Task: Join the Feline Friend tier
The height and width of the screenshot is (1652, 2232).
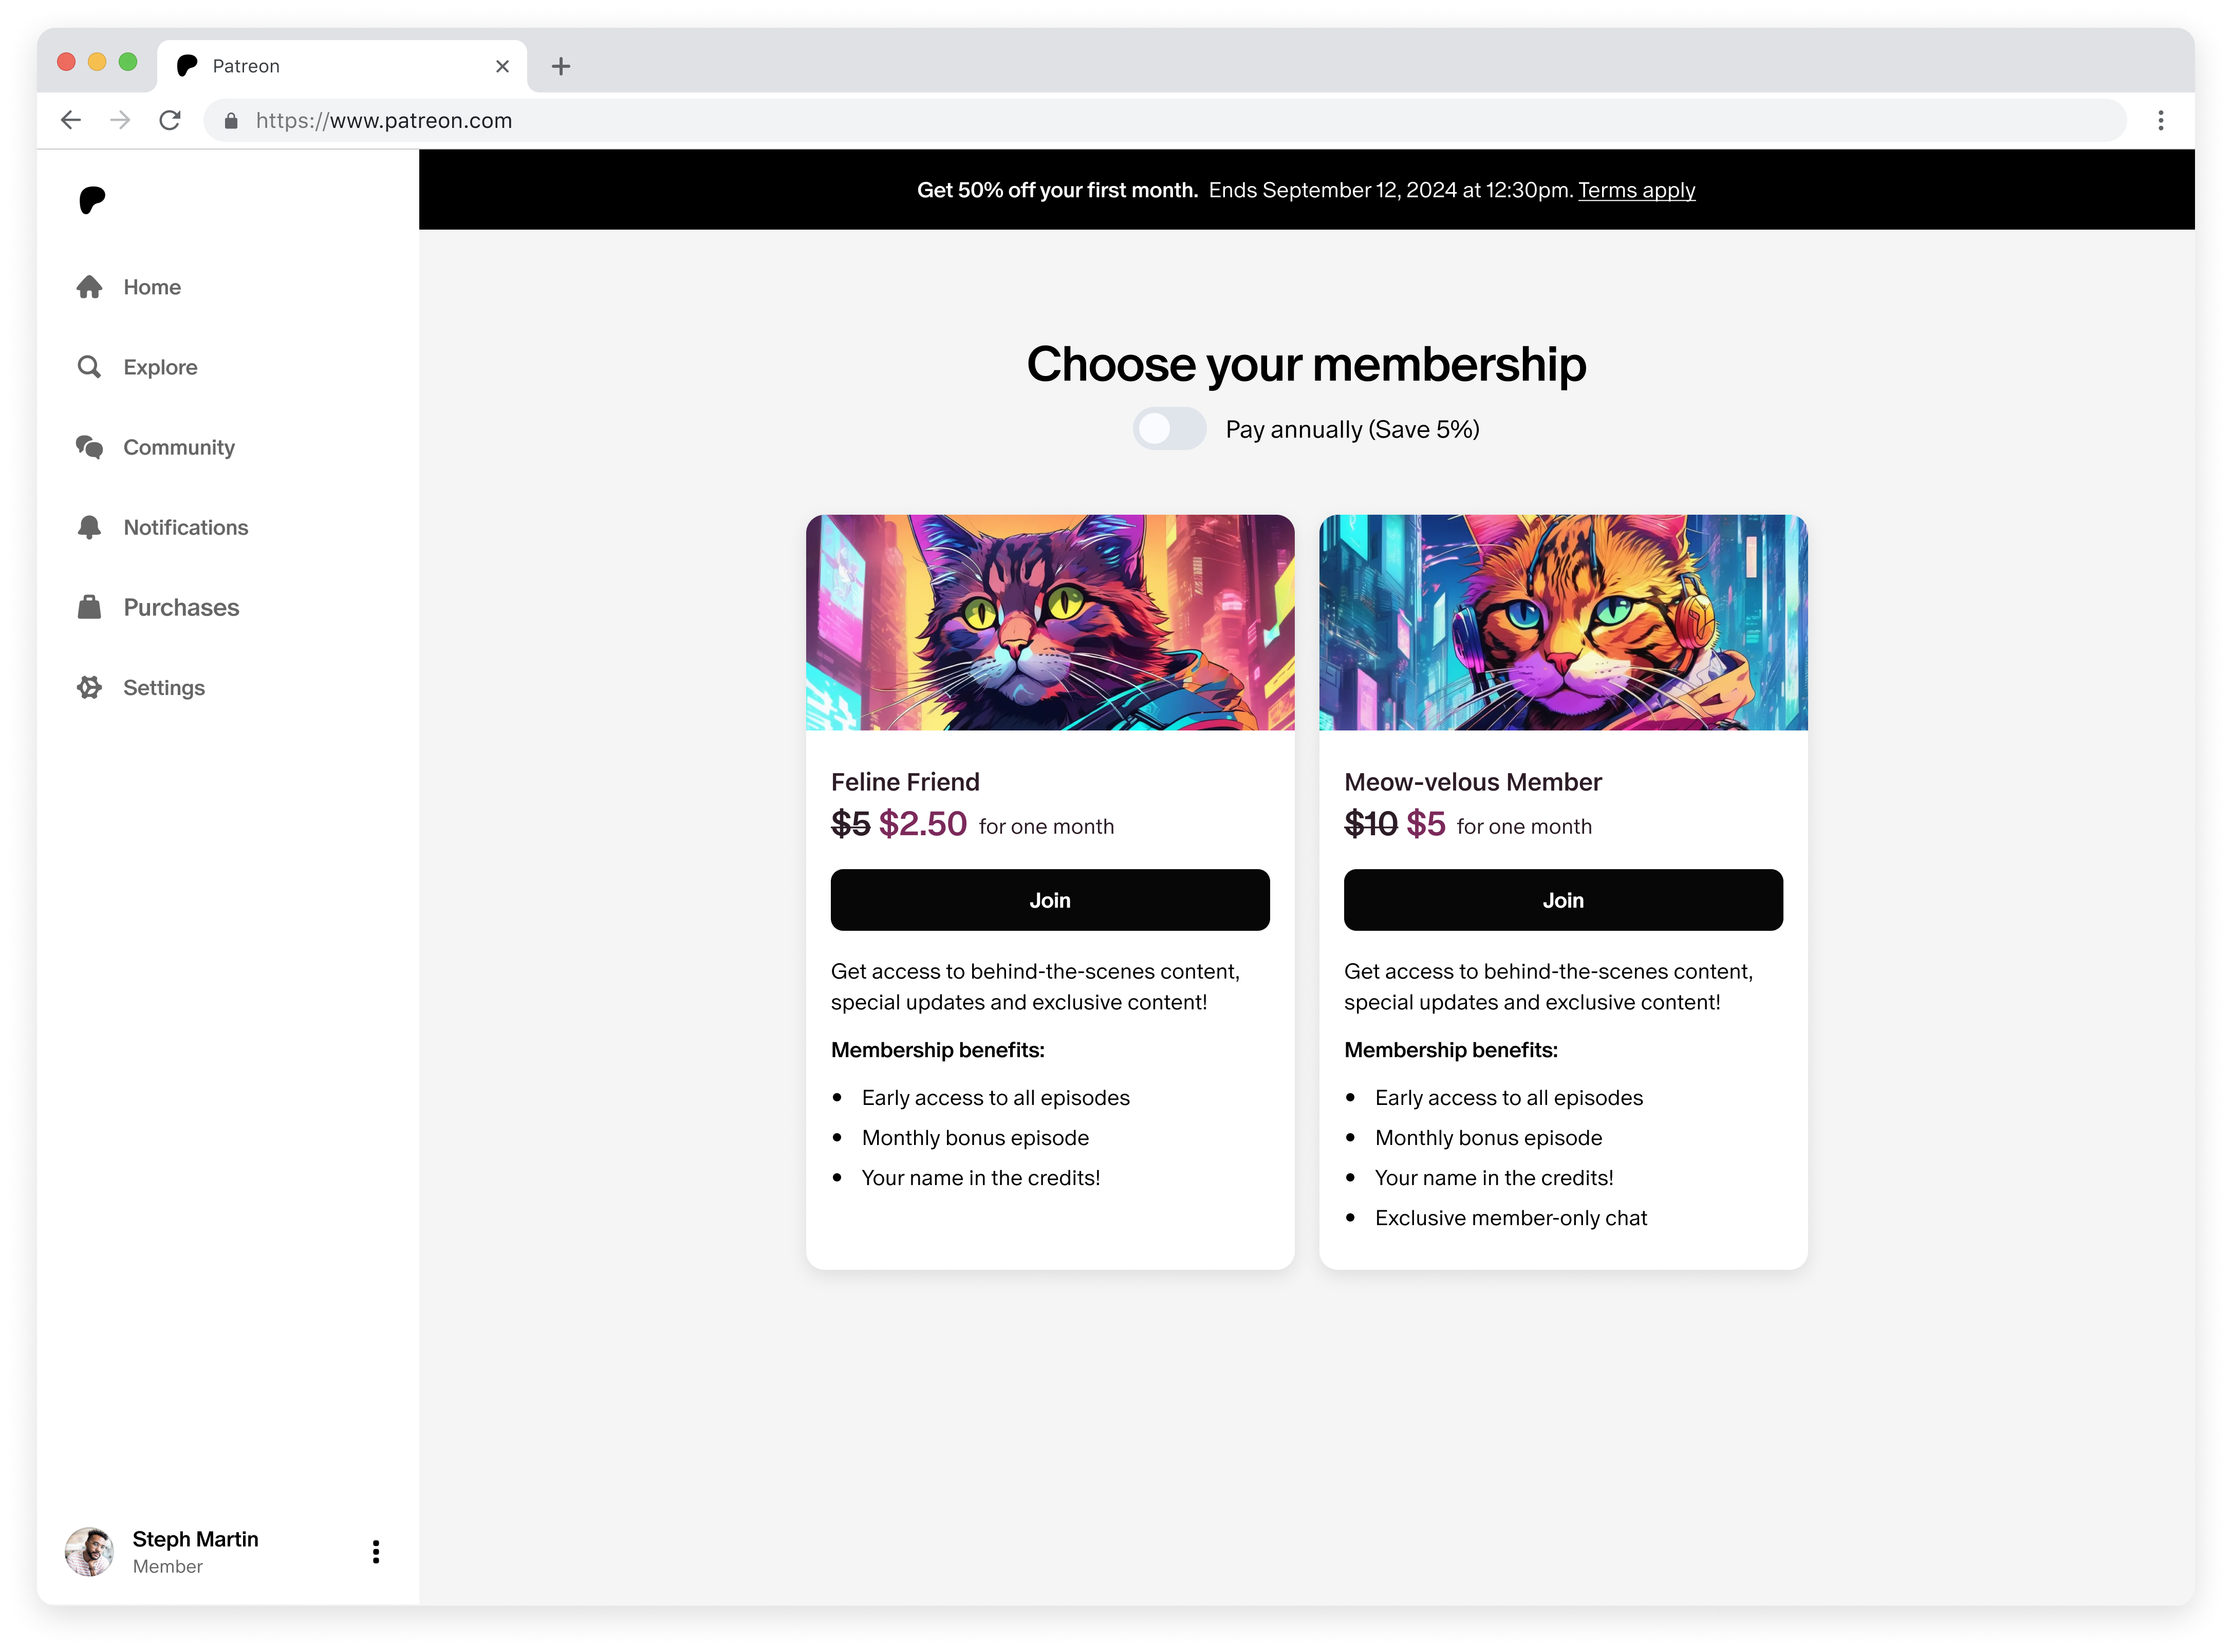Action: 1050,900
